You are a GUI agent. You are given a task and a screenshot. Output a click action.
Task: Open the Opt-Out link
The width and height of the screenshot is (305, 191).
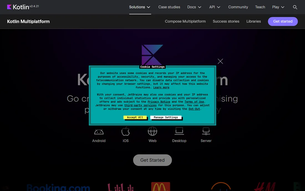(194, 109)
